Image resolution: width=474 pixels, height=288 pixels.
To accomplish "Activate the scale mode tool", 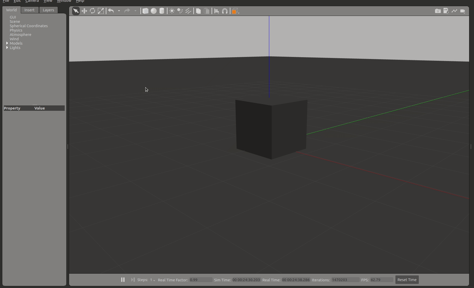I will 101,11.
